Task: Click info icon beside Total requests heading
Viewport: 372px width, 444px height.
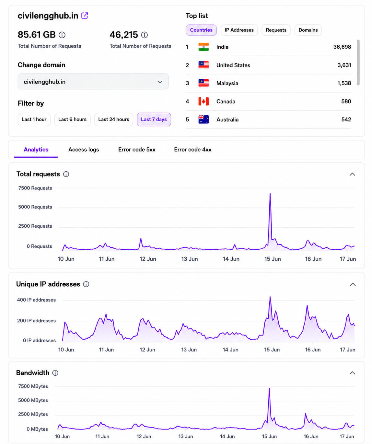Action: coord(66,174)
